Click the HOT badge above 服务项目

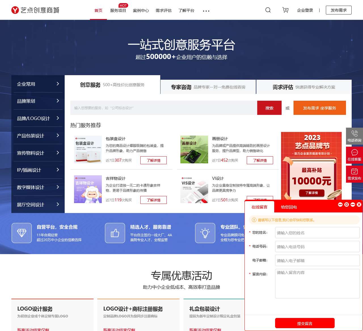pos(123,5)
